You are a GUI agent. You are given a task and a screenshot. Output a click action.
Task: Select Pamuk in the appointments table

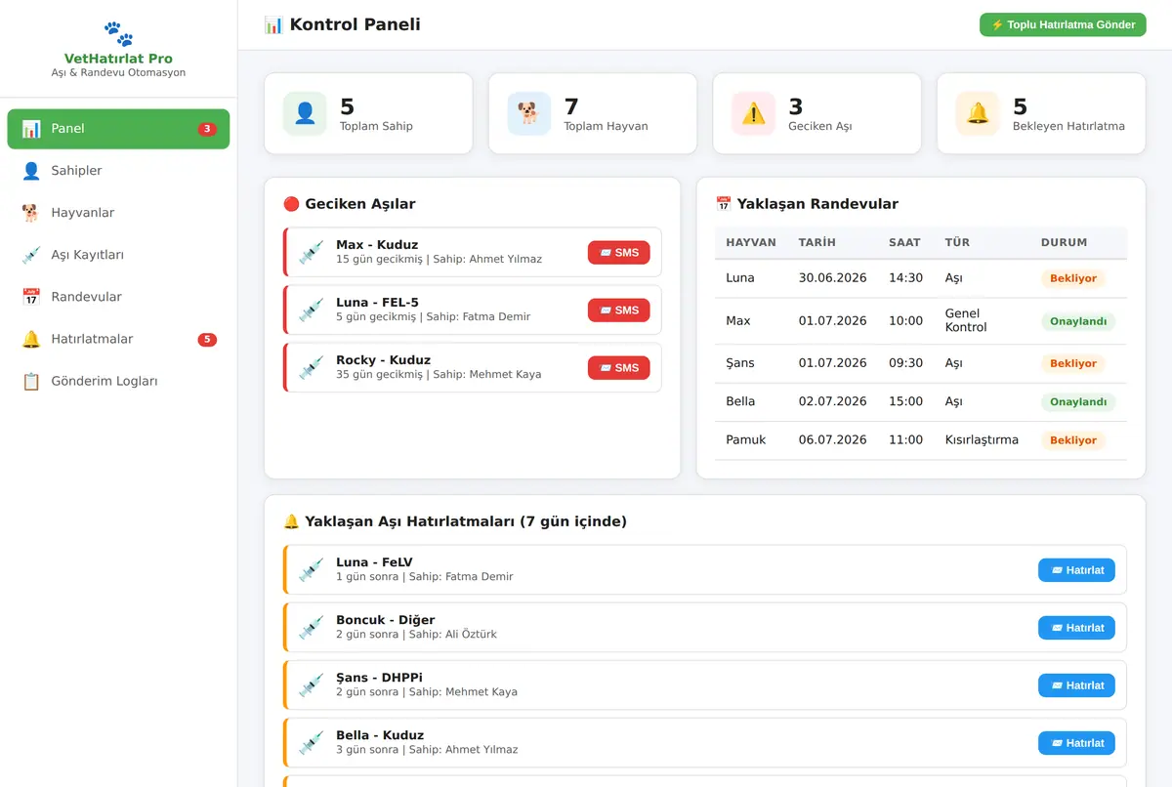pos(746,440)
